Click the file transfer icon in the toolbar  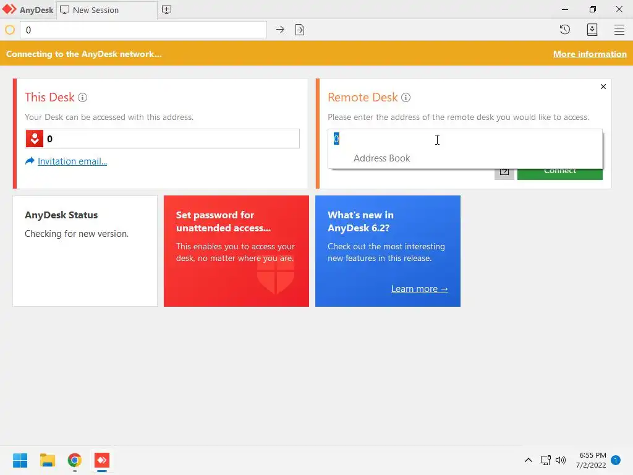[300, 30]
